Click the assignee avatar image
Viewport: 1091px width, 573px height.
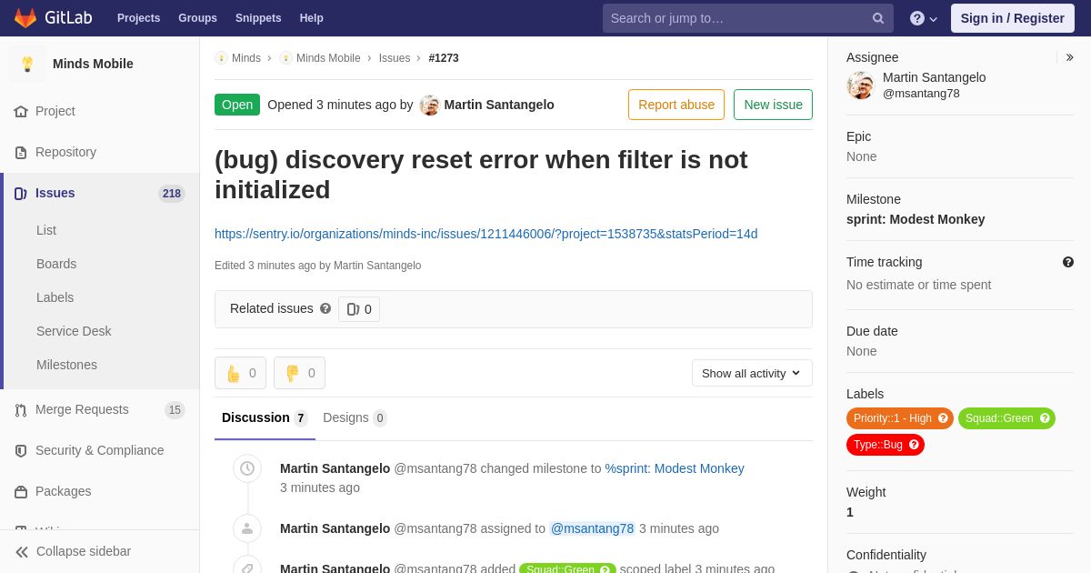pyautogui.click(x=860, y=85)
